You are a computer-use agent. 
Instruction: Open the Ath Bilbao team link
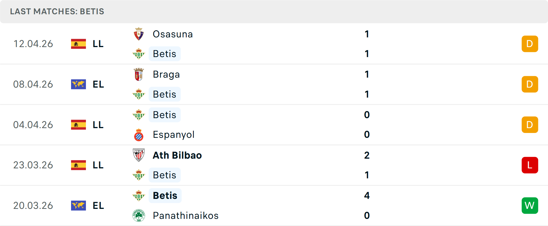(177, 155)
